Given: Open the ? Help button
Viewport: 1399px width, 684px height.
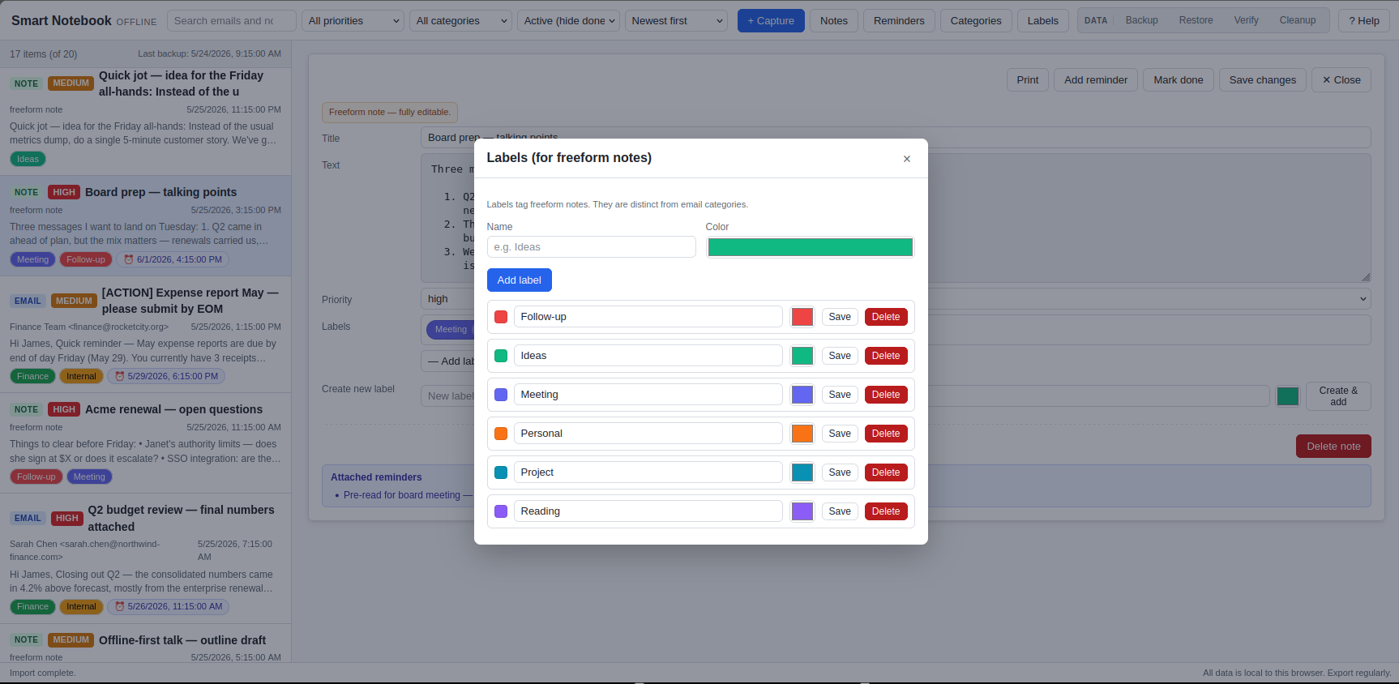Looking at the screenshot, I should click(x=1363, y=21).
